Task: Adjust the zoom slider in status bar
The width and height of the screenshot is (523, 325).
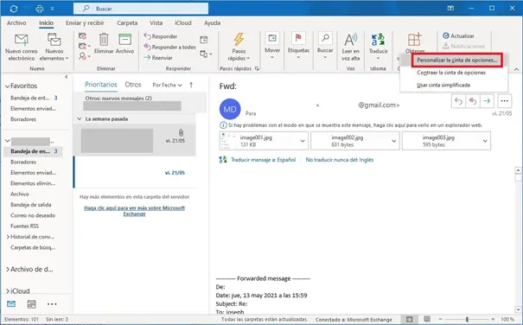Action: (x=467, y=319)
